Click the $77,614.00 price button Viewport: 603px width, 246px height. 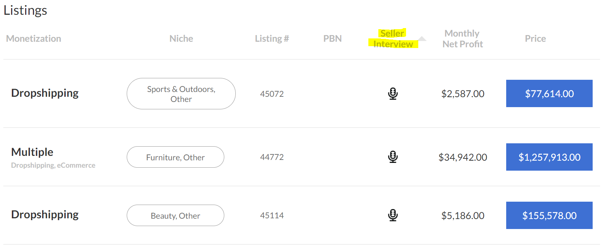coord(549,93)
